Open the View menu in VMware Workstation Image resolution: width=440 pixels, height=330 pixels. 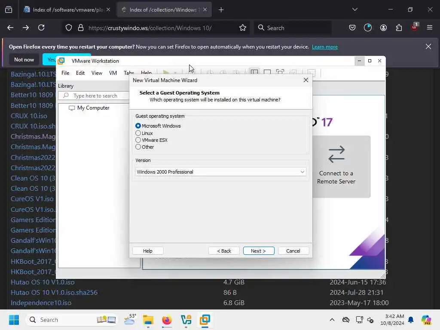click(97, 73)
